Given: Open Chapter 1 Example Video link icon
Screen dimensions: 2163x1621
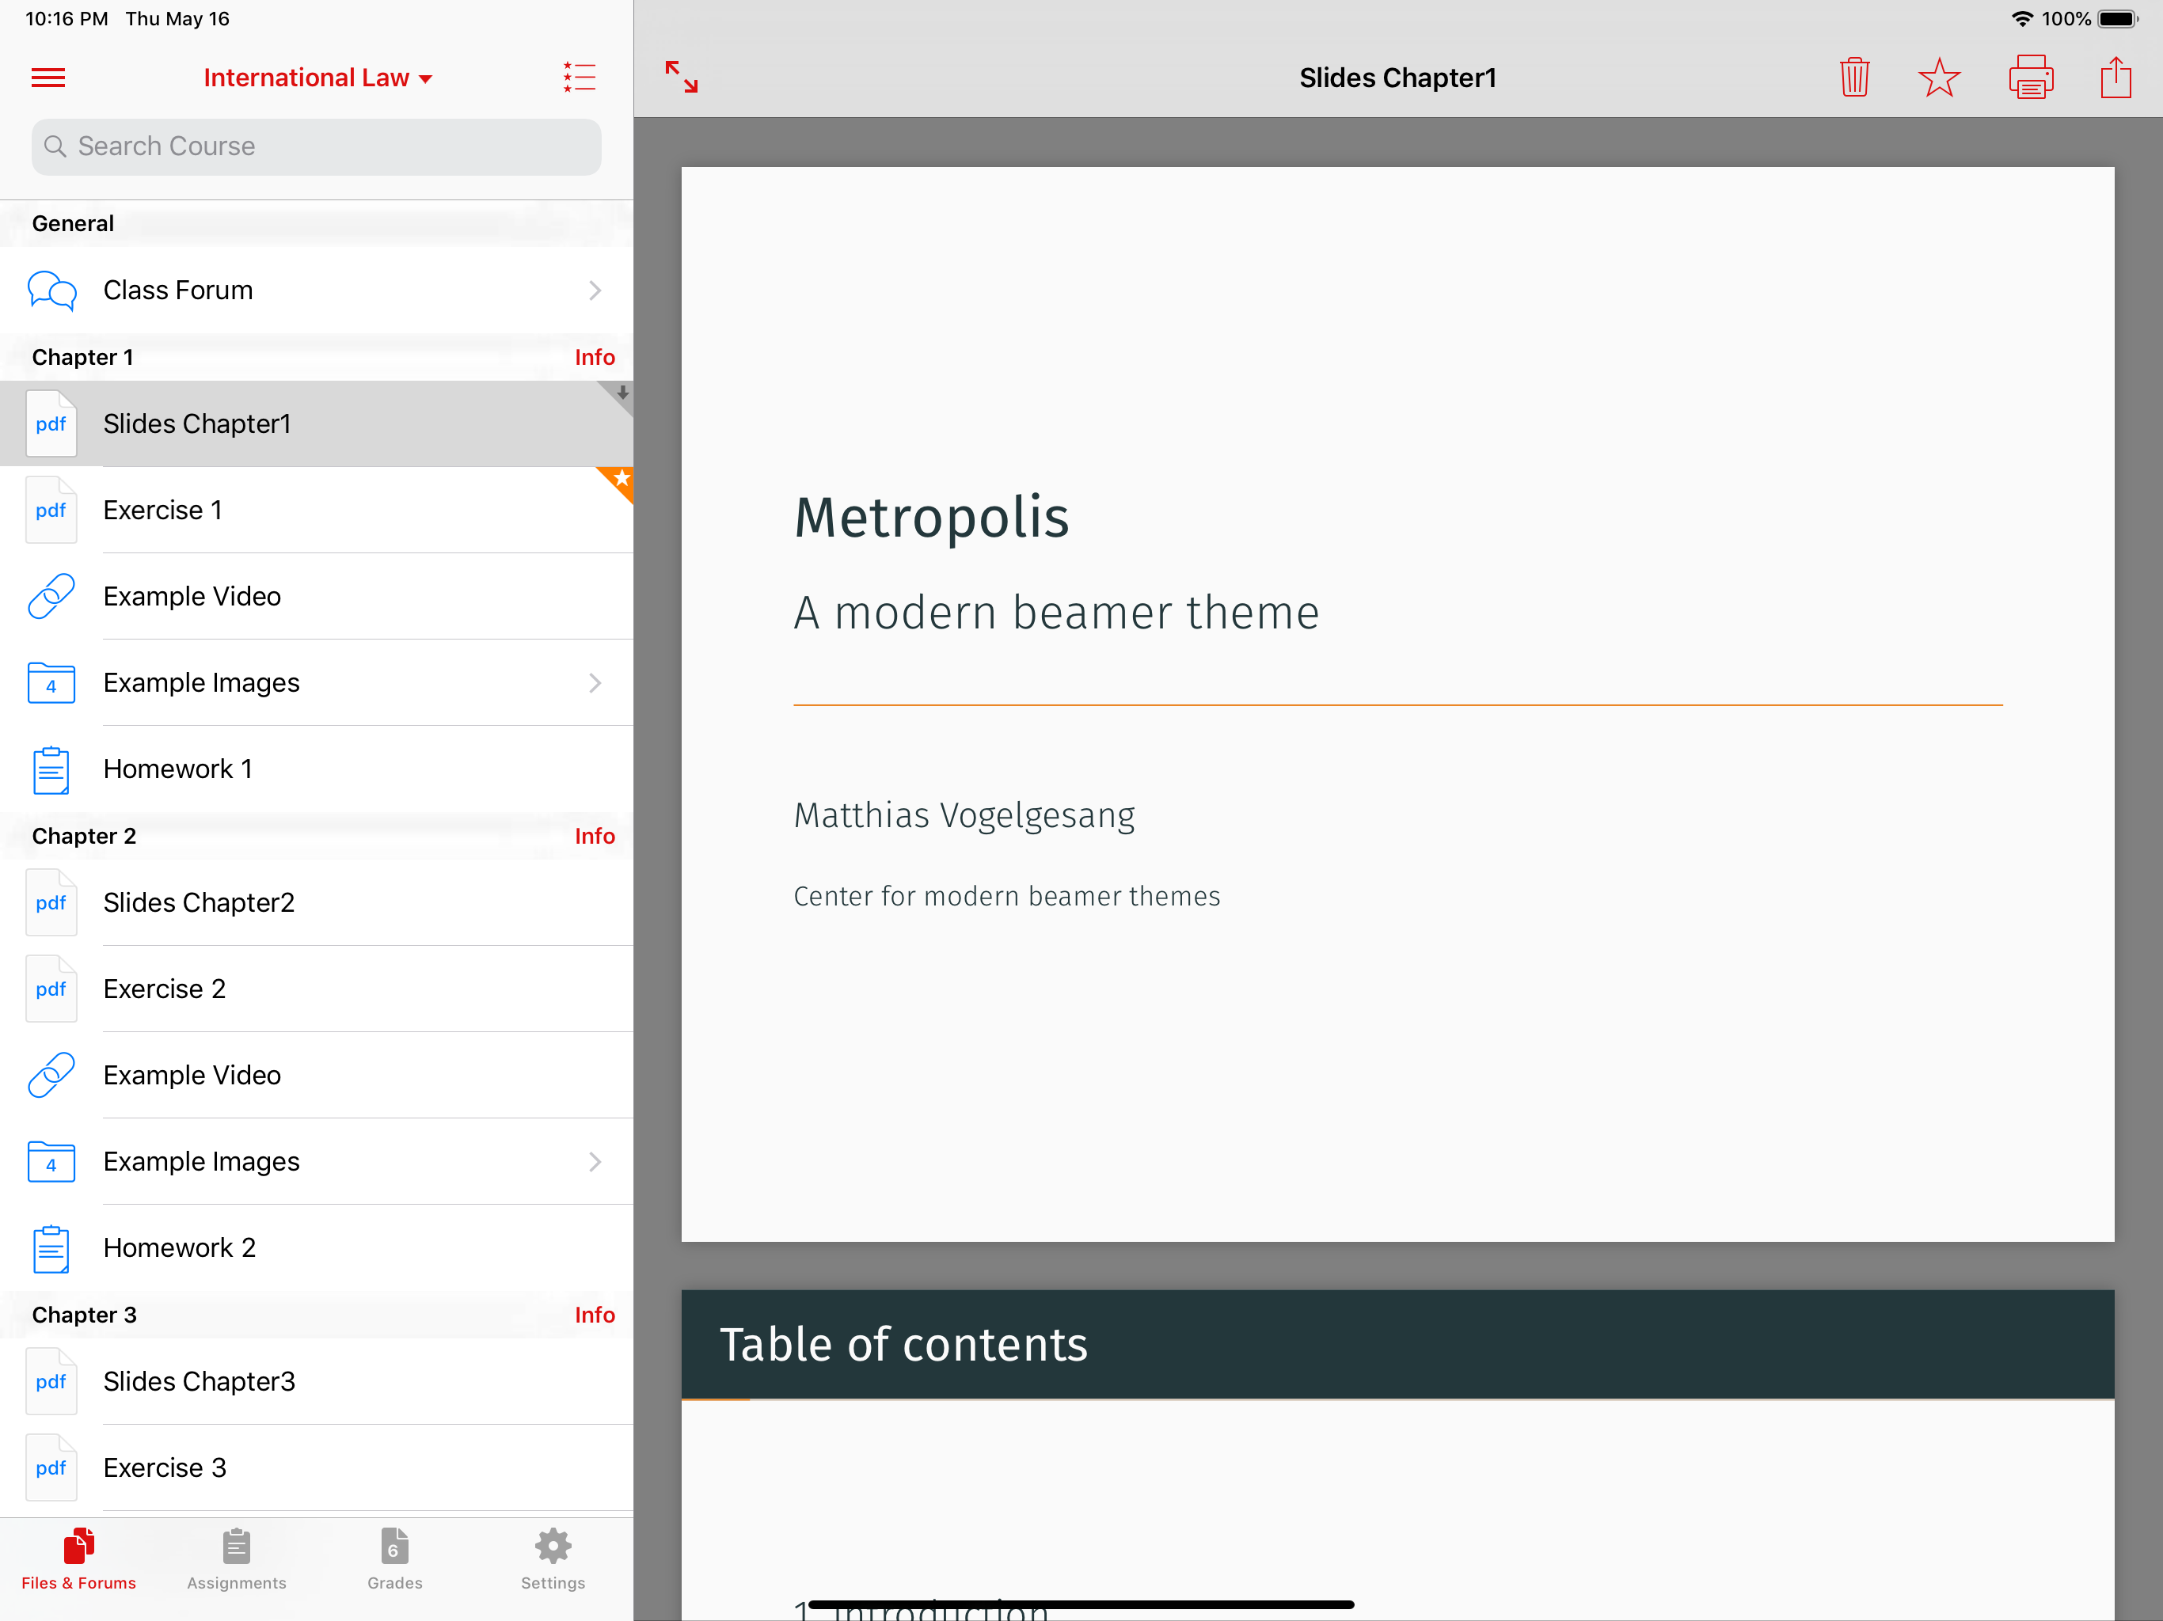Looking at the screenshot, I should 51,596.
